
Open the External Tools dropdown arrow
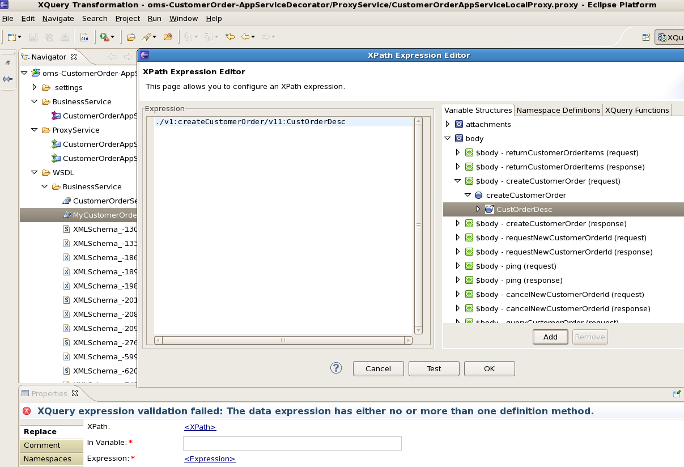112,37
